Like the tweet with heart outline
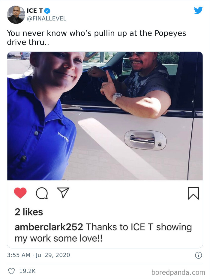 [x=11, y=271]
